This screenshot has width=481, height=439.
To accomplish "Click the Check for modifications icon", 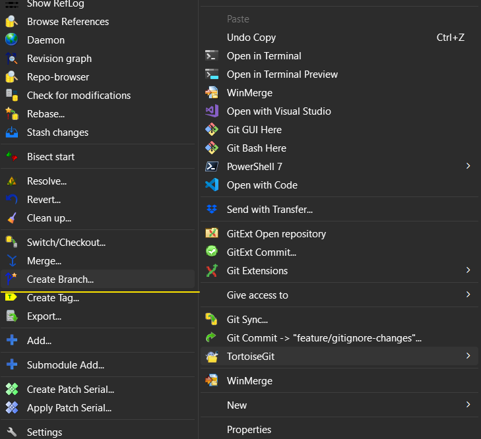I will [x=12, y=95].
